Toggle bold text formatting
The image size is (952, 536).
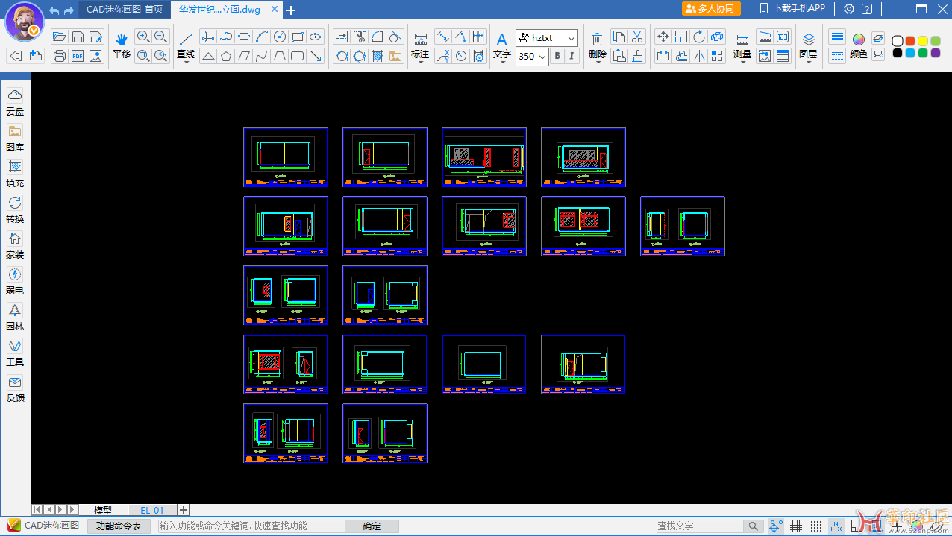point(557,56)
